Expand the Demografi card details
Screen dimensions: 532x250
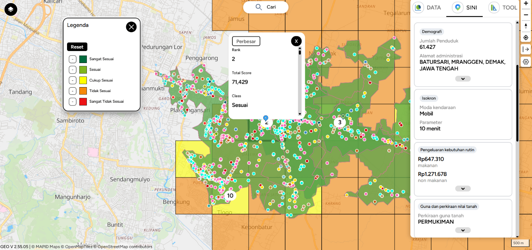[462, 79]
